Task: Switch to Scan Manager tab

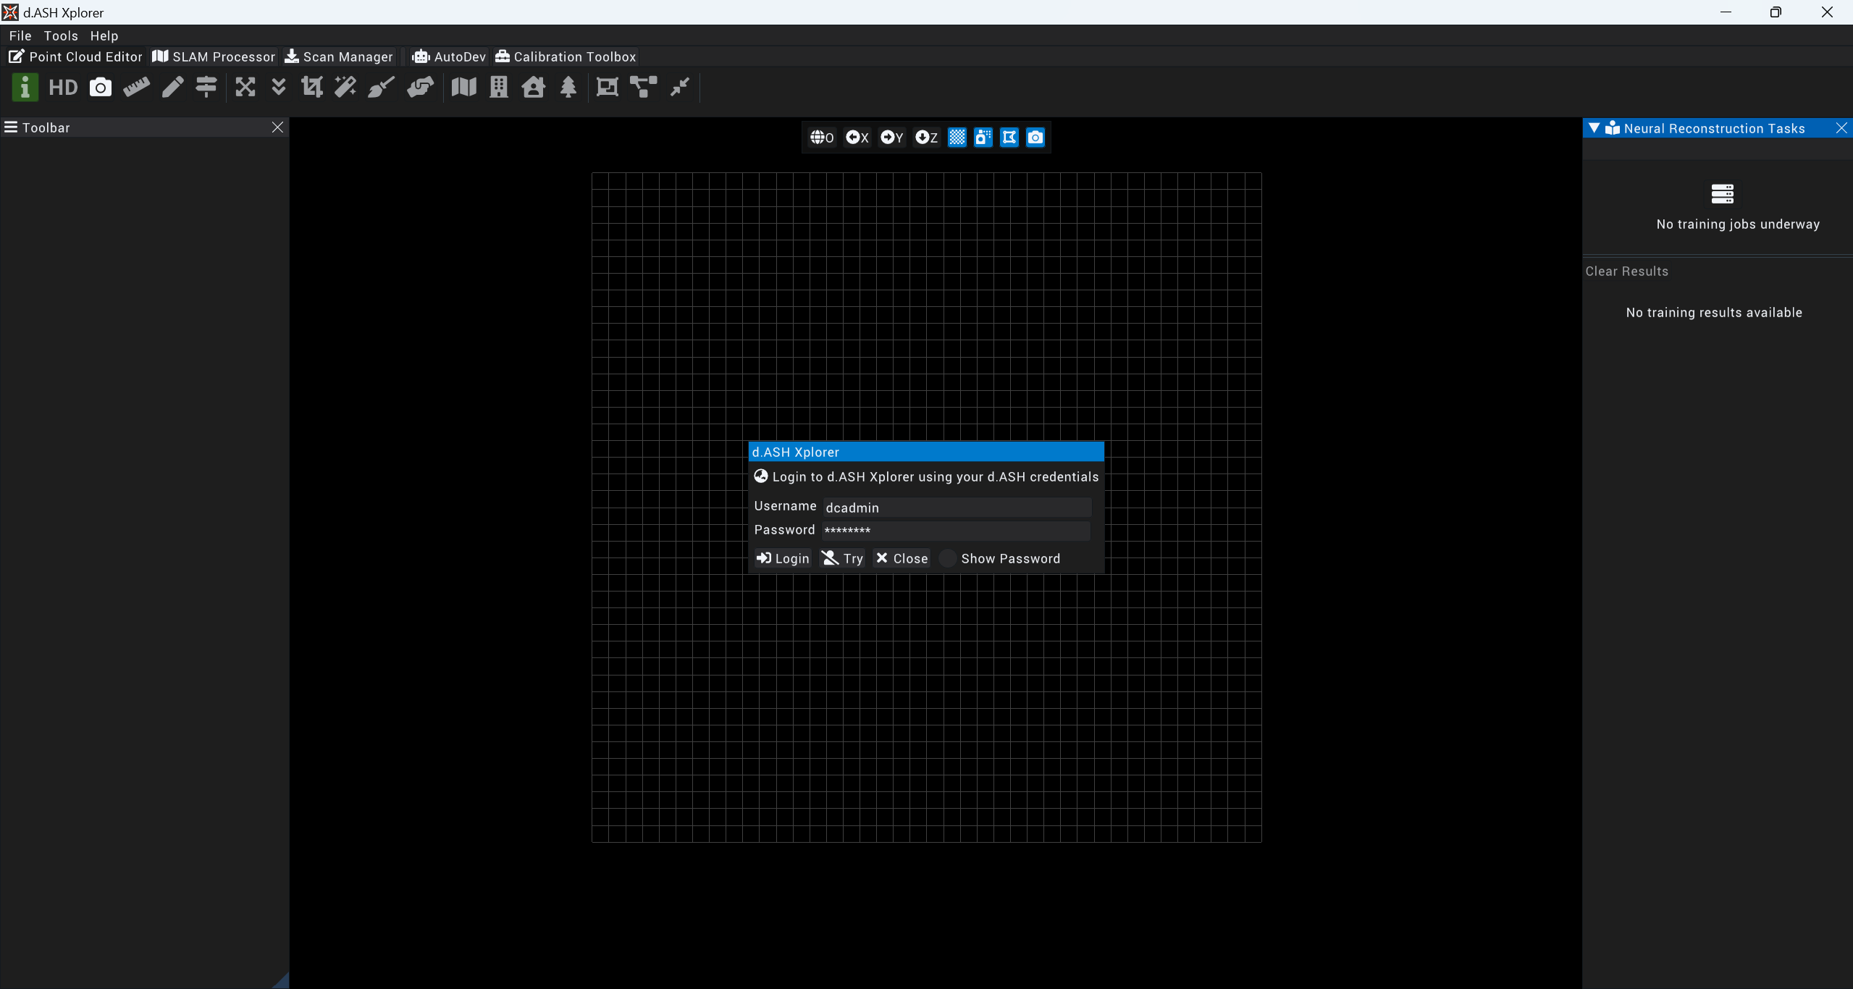Action: coord(339,56)
